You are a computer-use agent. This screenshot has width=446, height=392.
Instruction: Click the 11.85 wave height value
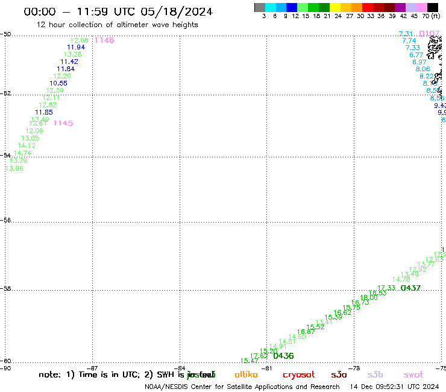(x=44, y=112)
